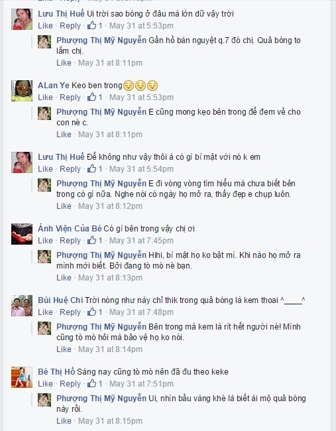Click thumbs-up icon on Bé Thị Hồ's comment
This screenshot has width=336, height=431.
(91, 383)
